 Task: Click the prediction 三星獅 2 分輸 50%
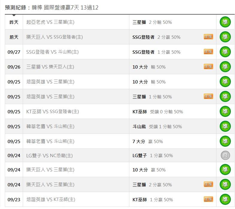(x=152, y=22)
